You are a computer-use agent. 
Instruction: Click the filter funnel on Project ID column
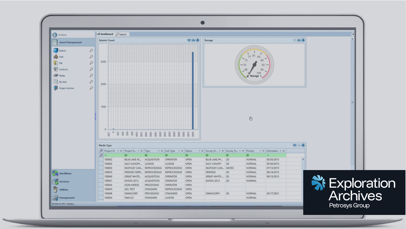pos(121,151)
